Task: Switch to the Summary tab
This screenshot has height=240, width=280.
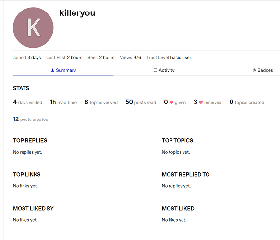Action: click(63, 70)
